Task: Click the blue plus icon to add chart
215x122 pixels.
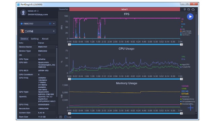Action: (x=190, y=108)
